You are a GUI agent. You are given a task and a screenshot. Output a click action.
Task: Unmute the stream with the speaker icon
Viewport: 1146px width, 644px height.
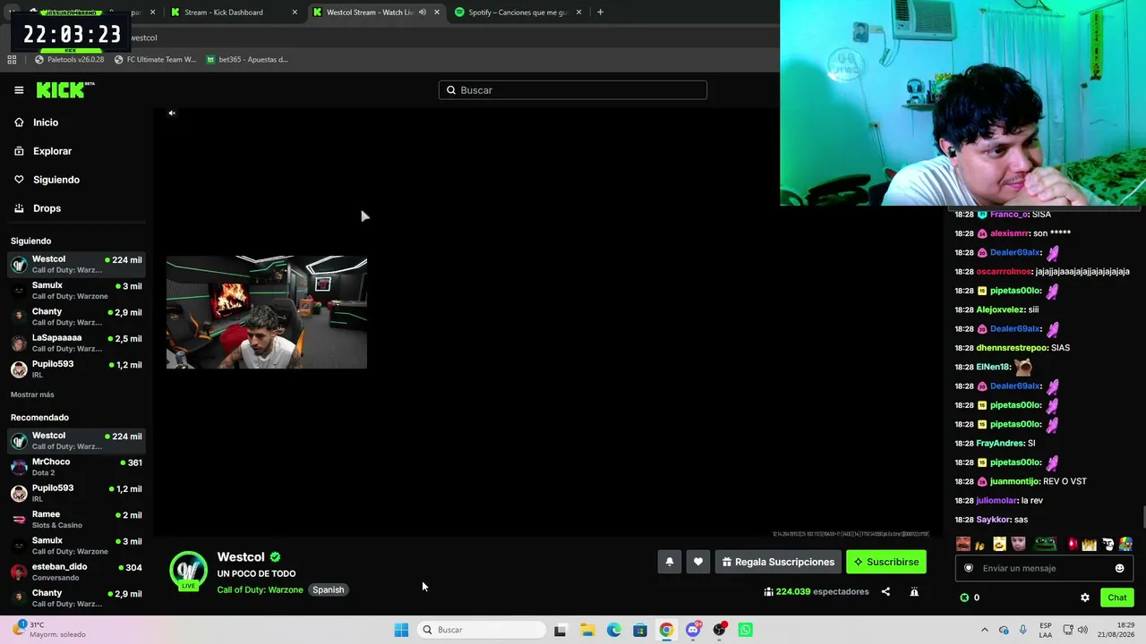pyautogui.click(x=172, y=113)
